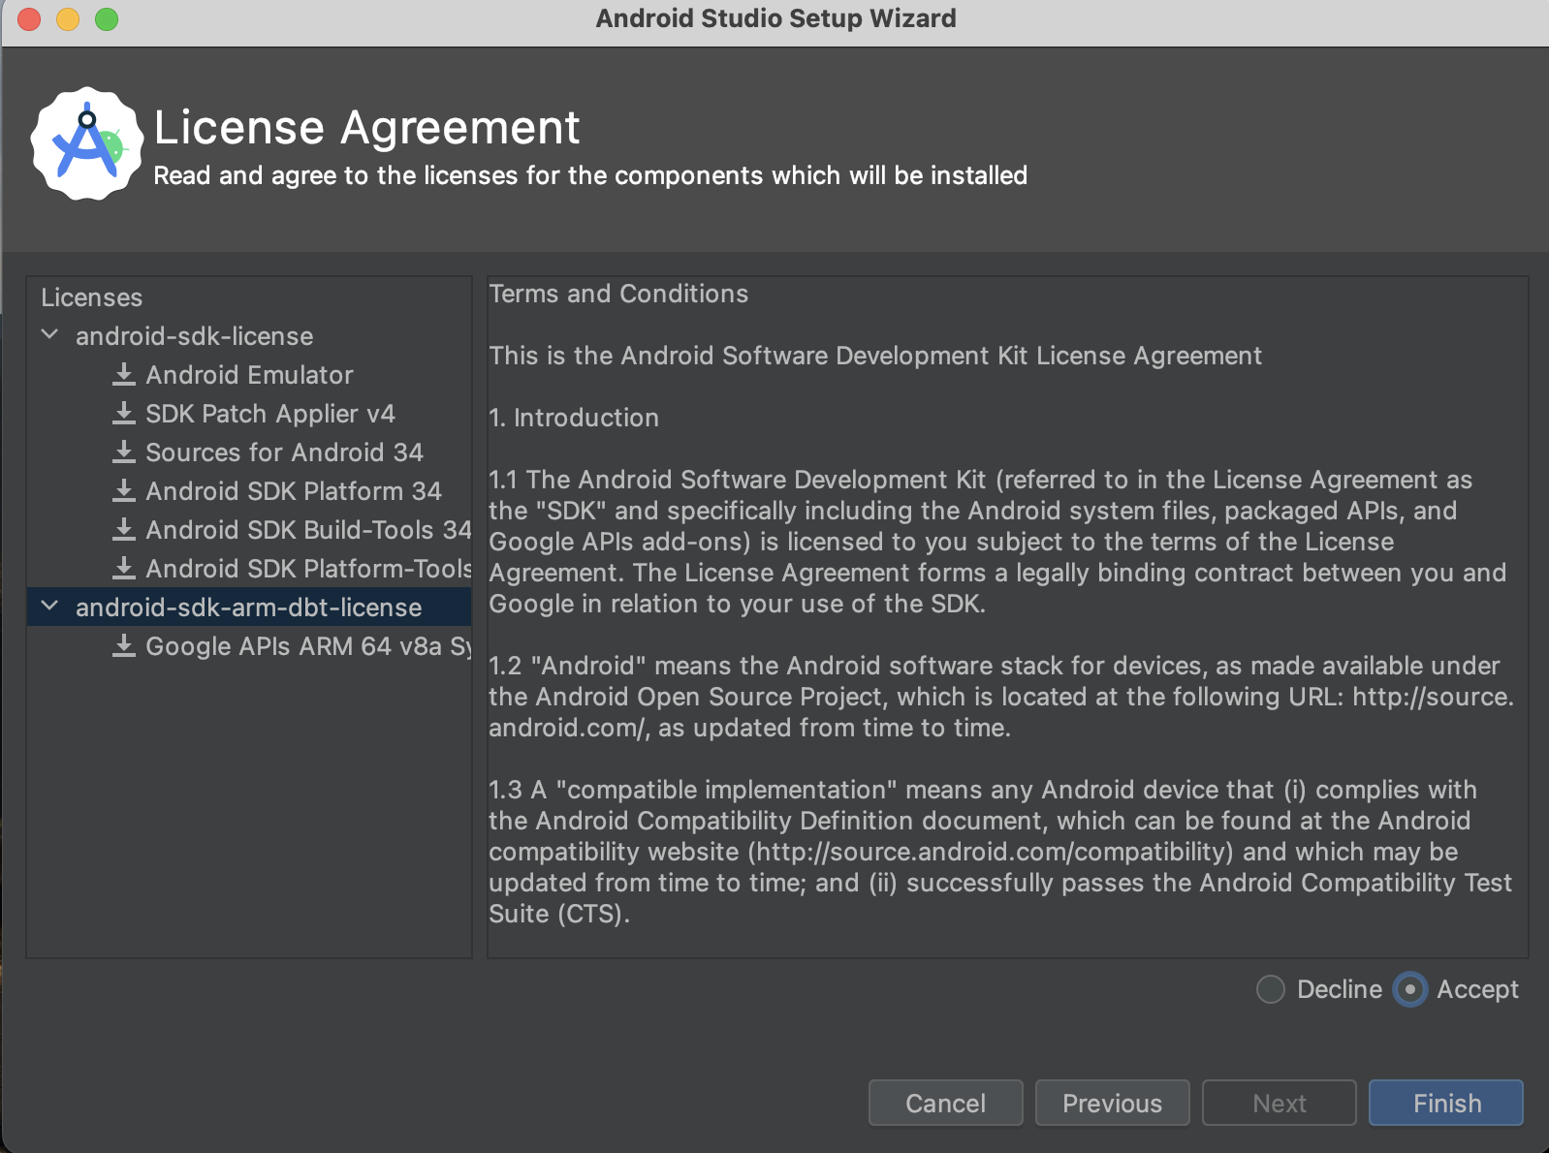Click download icon beside Android Emulator
1549x1153 pixels.
tap(124, 375)
